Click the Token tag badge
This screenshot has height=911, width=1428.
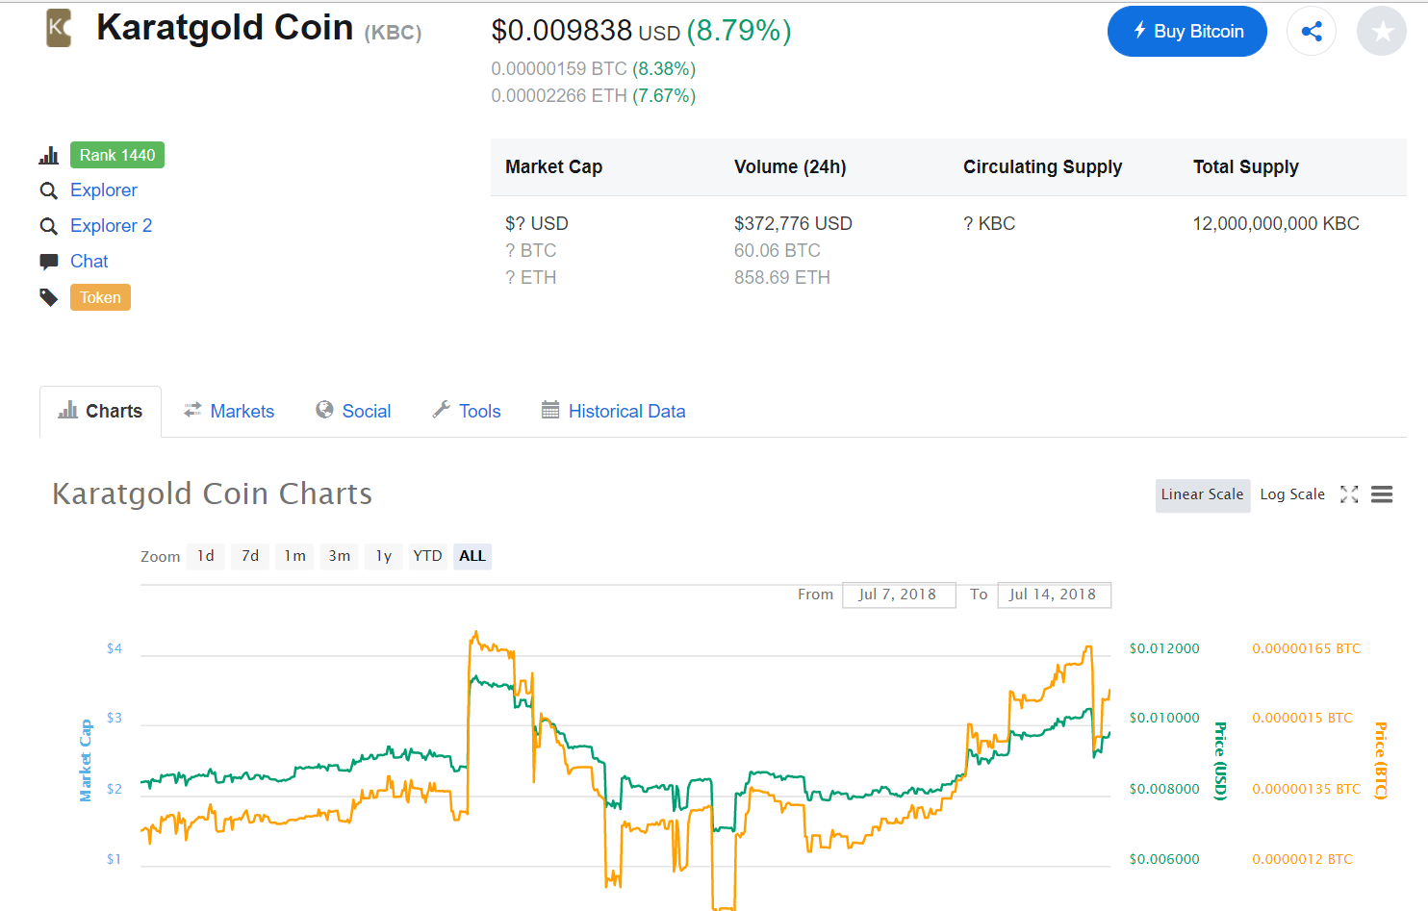tap(100, 297)
